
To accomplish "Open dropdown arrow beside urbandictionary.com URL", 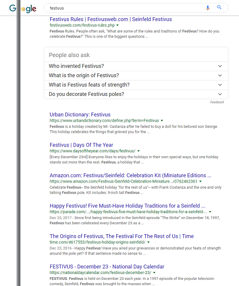I will pos(162,121).
